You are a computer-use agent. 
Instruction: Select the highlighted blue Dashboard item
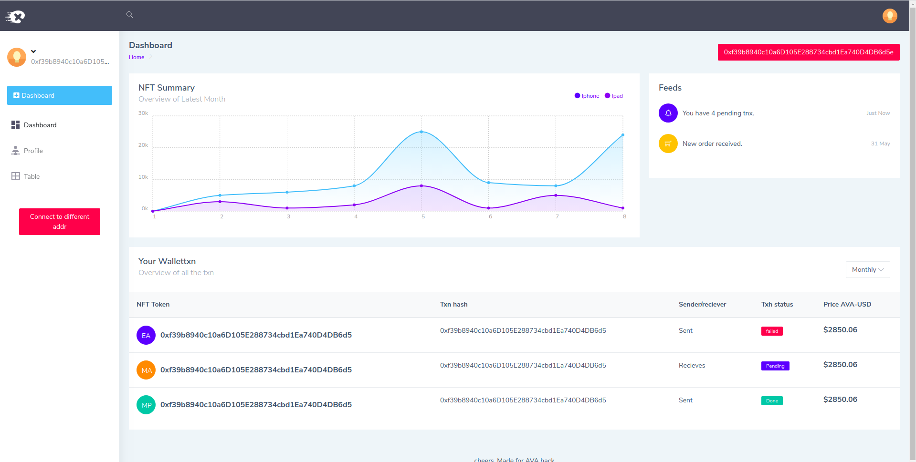60,95
